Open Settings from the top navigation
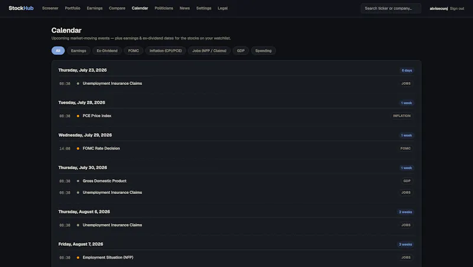This screenshot has height=267, width=473. [x=203, y=8]
